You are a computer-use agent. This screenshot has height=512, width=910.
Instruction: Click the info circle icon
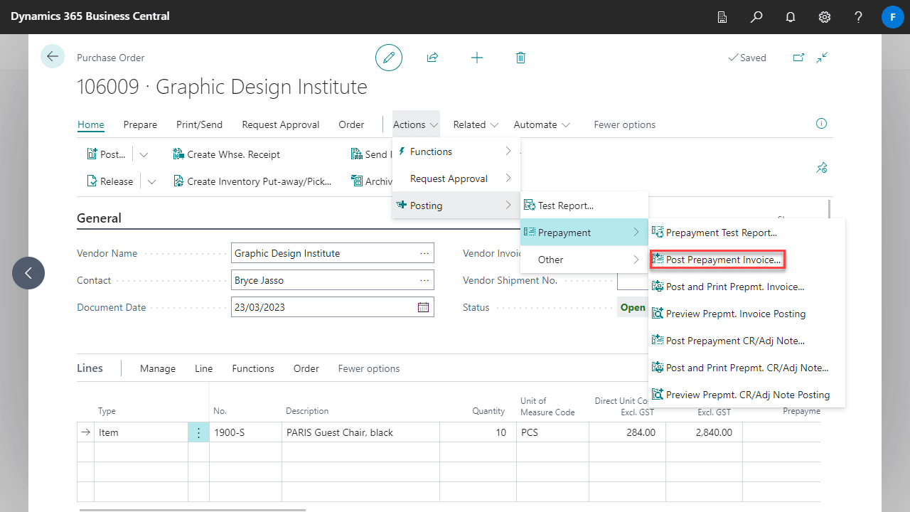pyautogui.click(x=822, y=124)
